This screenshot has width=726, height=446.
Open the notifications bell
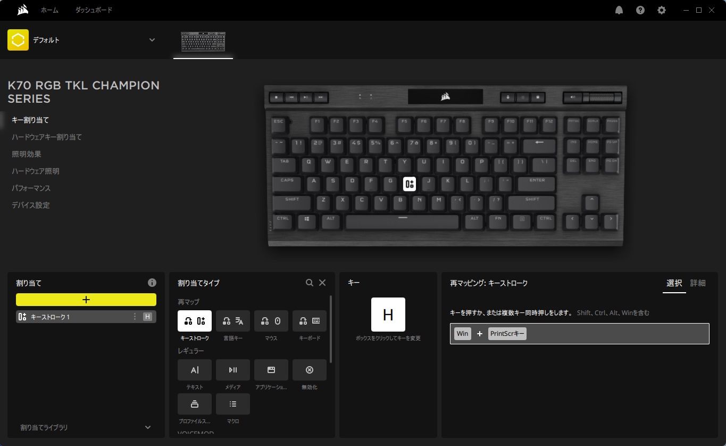[619, 10]
